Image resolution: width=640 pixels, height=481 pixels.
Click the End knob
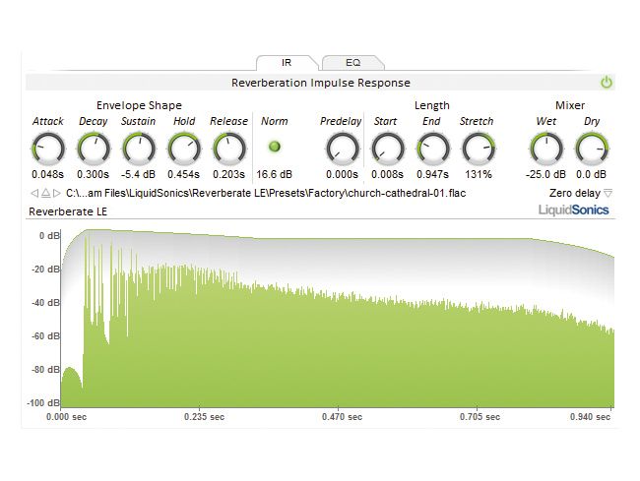[433, 149]
